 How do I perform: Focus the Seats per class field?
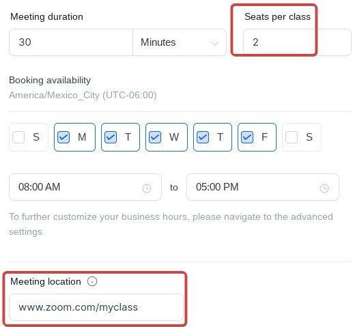(x=297, y=42)
